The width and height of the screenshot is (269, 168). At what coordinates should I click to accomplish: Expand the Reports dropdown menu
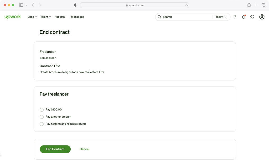(61, 17)
